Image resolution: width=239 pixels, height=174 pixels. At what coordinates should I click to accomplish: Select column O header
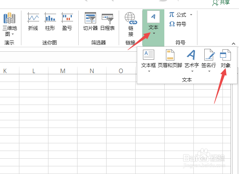pyautogui.click(x=121, y=71)
